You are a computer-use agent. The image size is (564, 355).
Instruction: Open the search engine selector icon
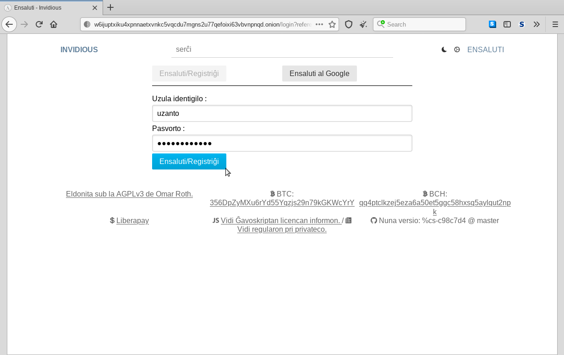coord(381,24)
